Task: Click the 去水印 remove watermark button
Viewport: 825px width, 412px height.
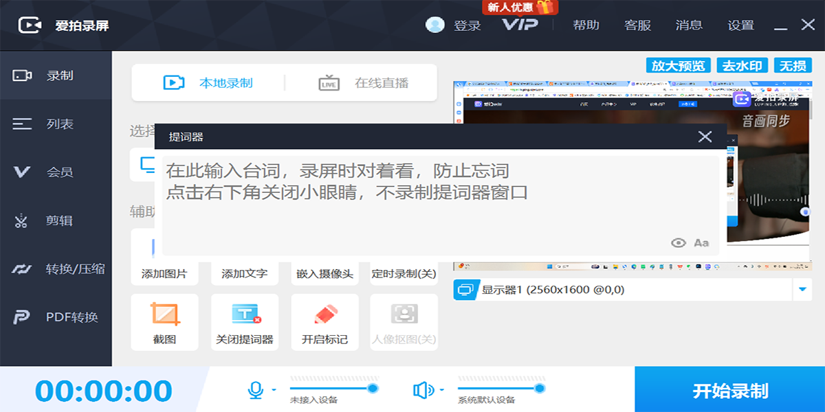Action: click(x=742, y=66)
